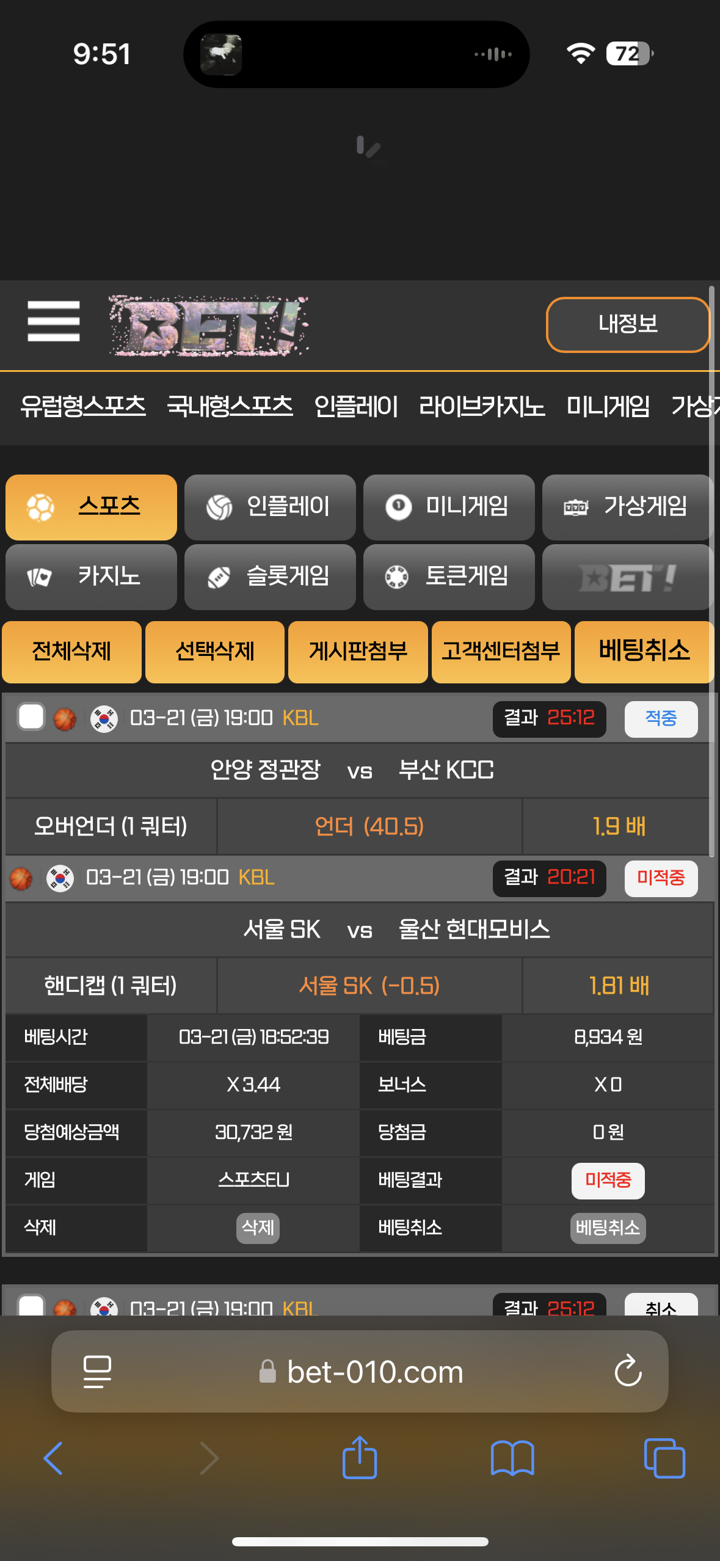Go back with Safari back arrow
The width and height of the screenshot is (720, 1561).
click(54, 1458)
